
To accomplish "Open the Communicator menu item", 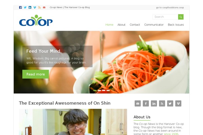I will [x=154, y=25].
